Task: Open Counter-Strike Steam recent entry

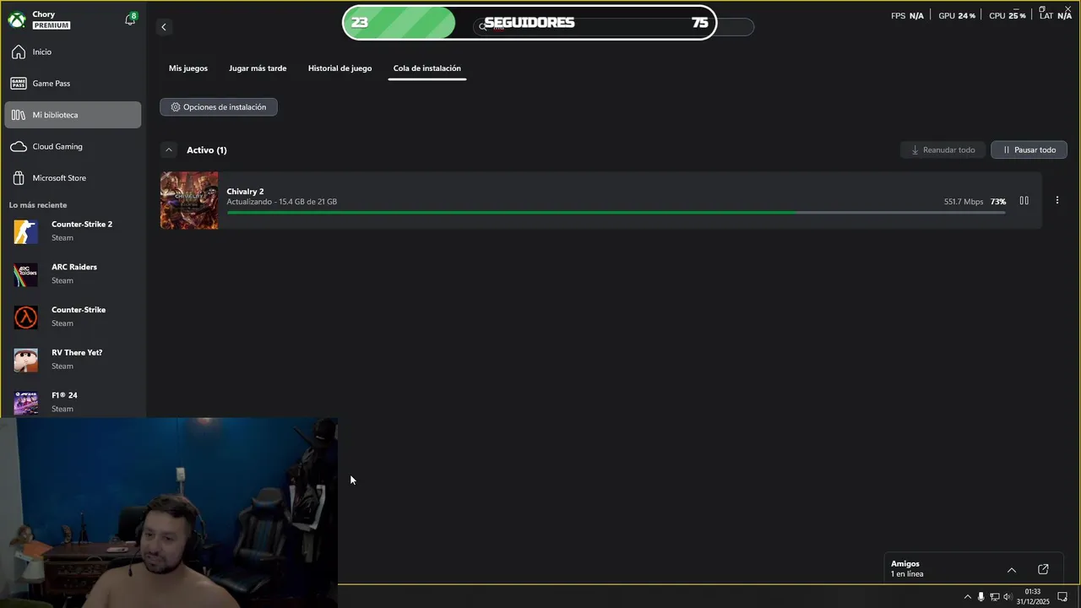Action: tap(73, 317)
